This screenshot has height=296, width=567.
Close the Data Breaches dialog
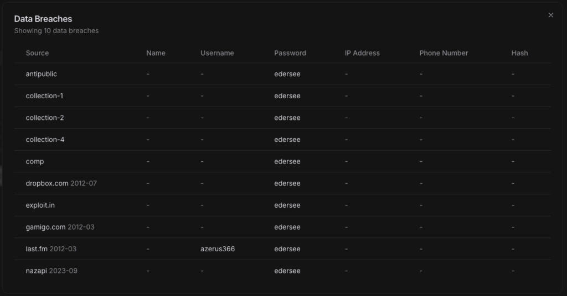coord(550,15)
